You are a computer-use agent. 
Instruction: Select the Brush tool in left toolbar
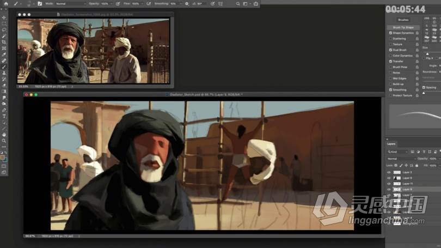point(4,67)
